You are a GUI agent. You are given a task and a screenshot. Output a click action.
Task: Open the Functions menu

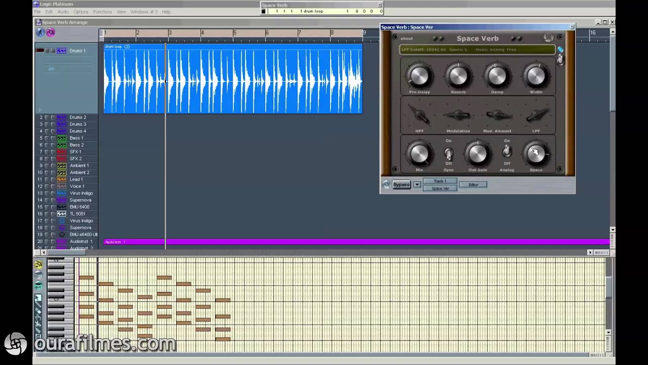coord(102,12)
